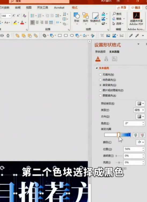Toggle left text alignment button
147x202 pixels.
(x=32, y=22)
